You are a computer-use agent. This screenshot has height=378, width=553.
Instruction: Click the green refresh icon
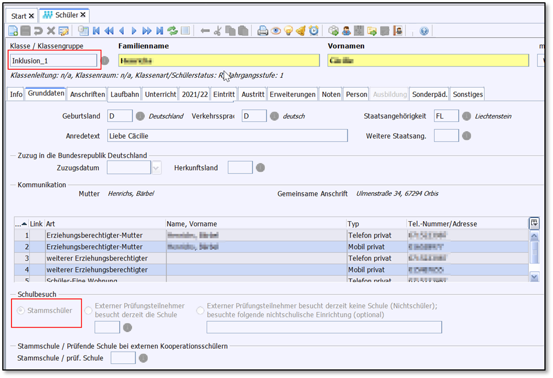[x=172, y=31]
